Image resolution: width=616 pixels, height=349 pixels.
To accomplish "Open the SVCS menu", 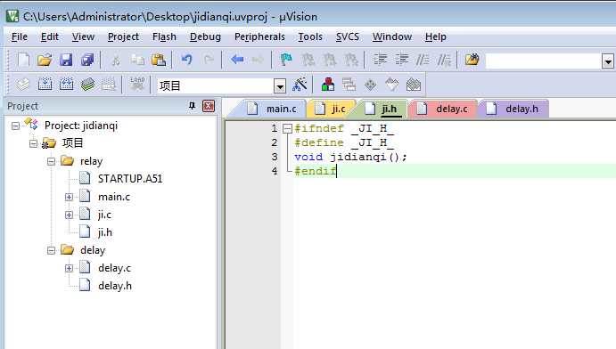I will click(348, 37).
